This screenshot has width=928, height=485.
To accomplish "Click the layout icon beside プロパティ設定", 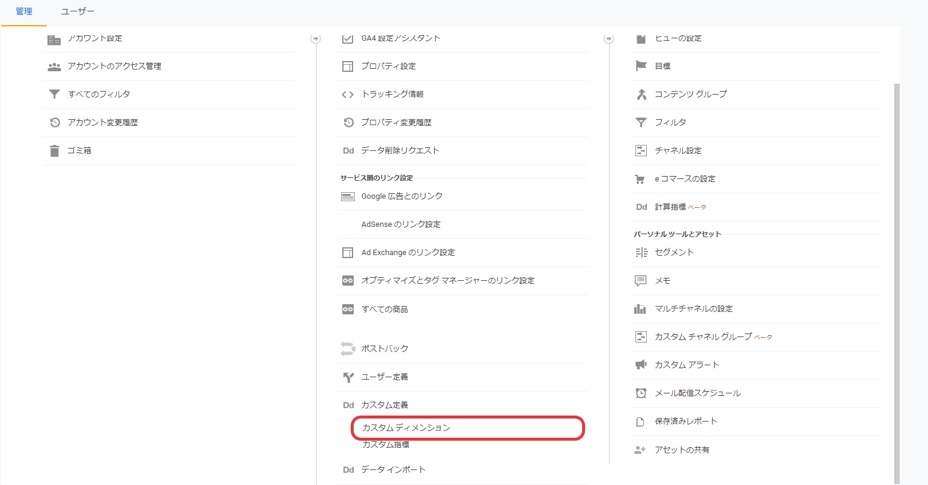I will point(347,66).
